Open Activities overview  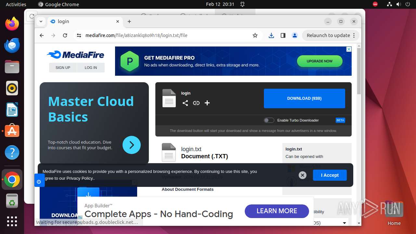16,4
